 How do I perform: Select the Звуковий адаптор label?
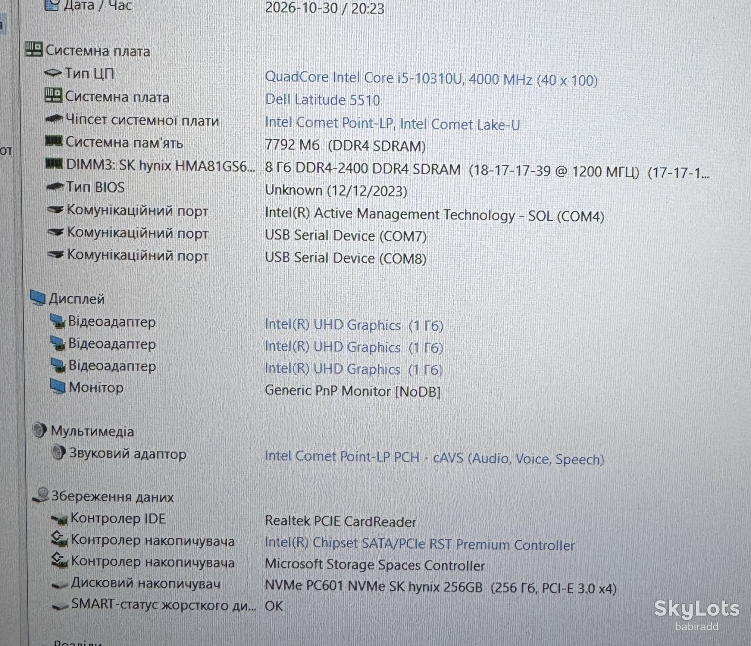(x=128, y=453)
